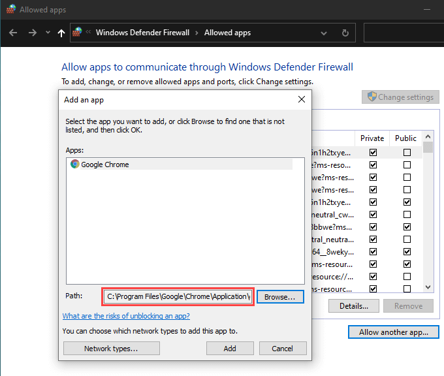Click the shield Change settings button
Screen dimensions: 444x376
click(400, 97)
